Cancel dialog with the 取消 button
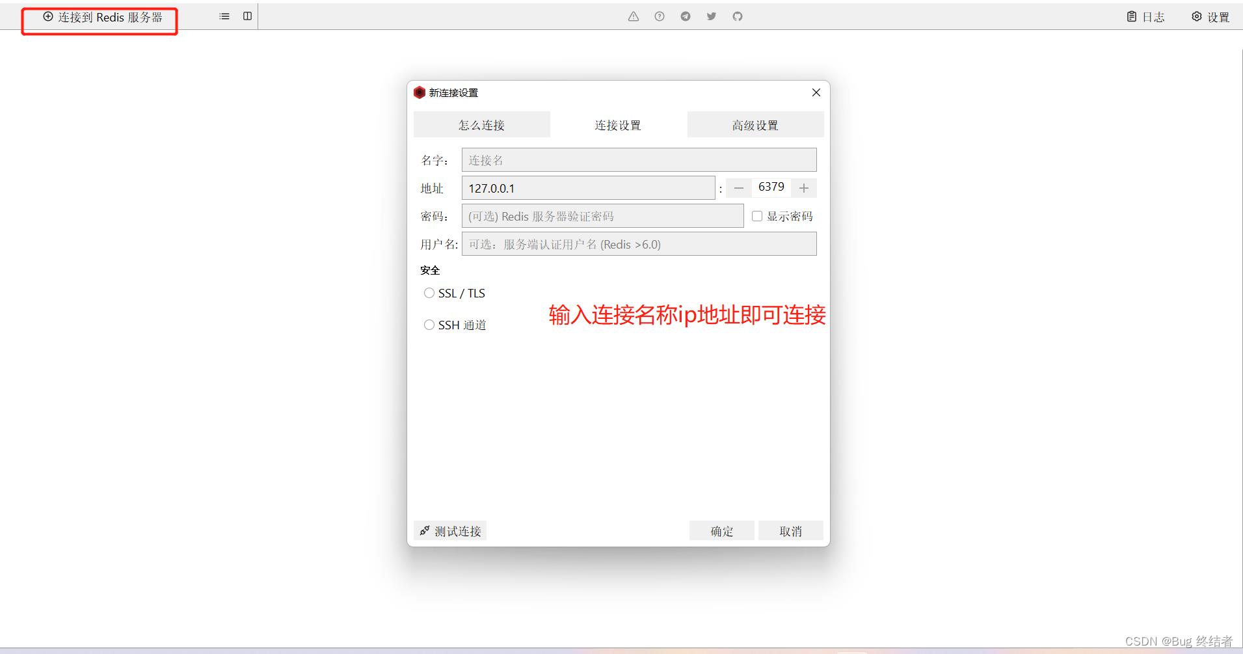1243x654 pixels. pyautogui.click(x=791, y=531)
